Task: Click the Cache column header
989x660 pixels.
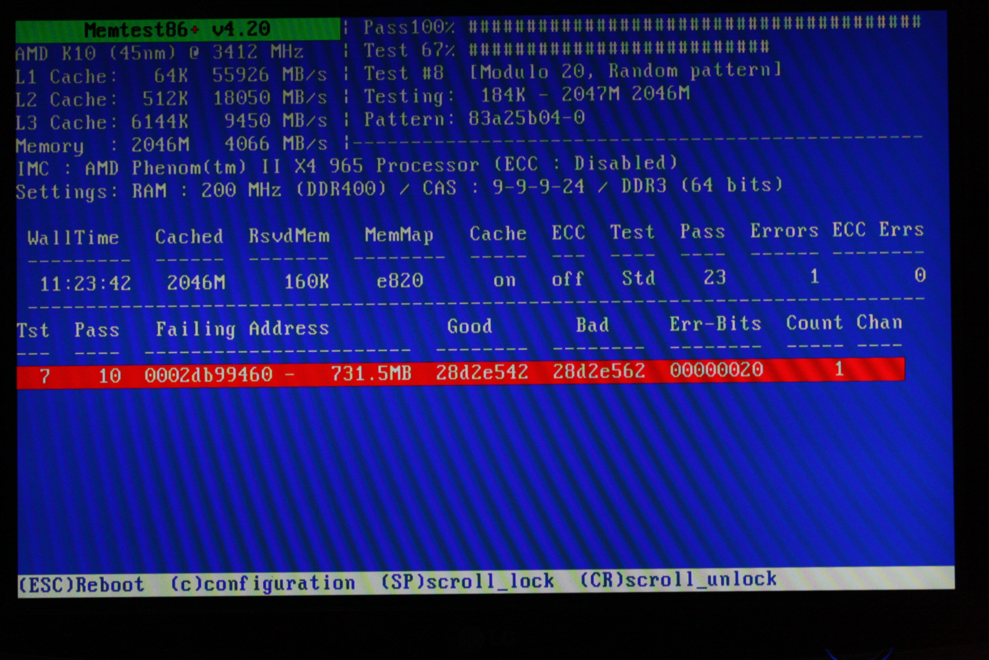Action: pyautogui.click(x=498, y=233)
